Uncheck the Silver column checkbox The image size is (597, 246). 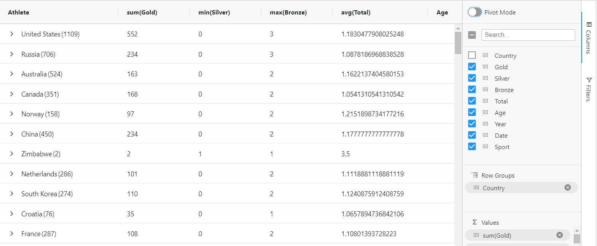point(472,78)
